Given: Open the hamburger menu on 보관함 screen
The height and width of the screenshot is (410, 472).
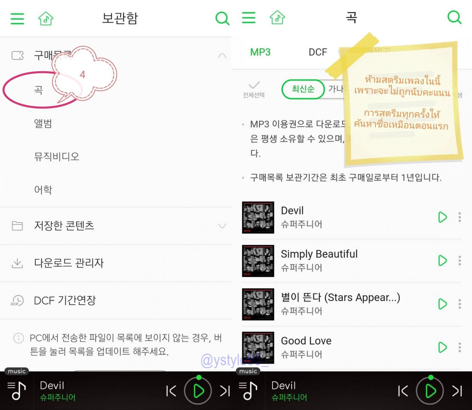Looking at the screenshot, I should click(17, 19).
